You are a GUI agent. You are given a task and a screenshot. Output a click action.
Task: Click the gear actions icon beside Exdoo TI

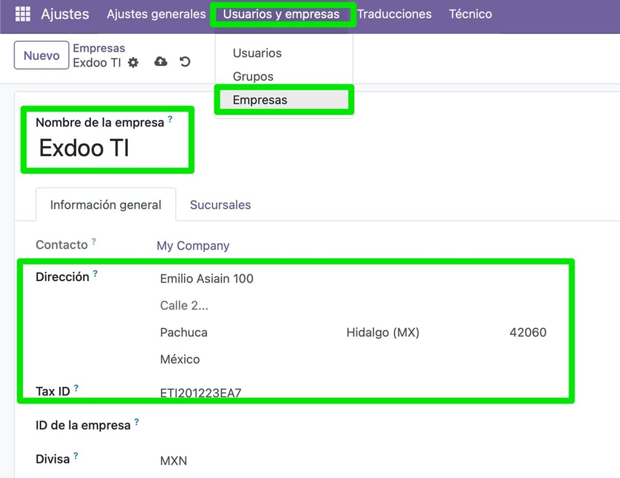[133, 62]
